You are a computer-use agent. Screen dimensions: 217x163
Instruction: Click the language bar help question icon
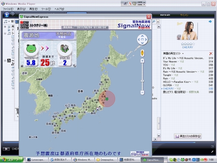point(134,3)
